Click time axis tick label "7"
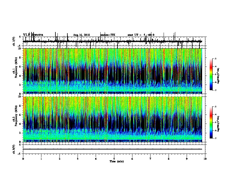Image resolution: width=231 pixels, height=178 pixels. 150,159
